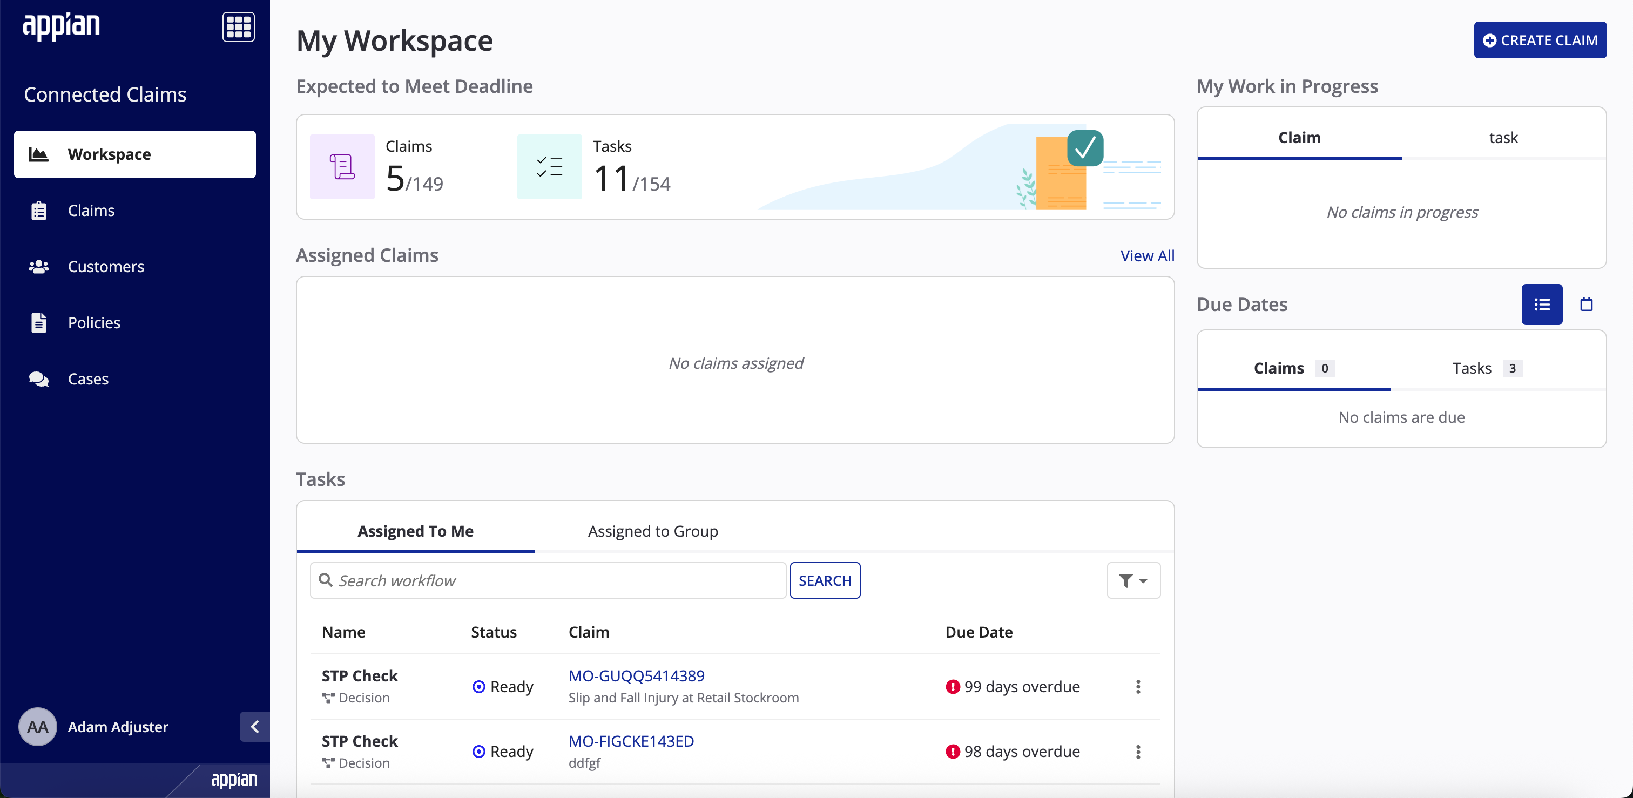Image resolution: width=1633 pixels, height=798 pixels.
Task: Select the Due Dates Claims tab
Action: [x=1294, y=368]
